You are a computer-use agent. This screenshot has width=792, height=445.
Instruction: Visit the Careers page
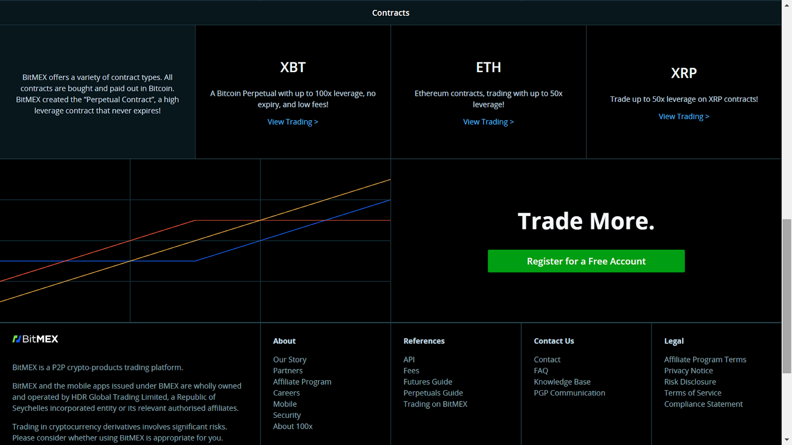click(287, 393)
